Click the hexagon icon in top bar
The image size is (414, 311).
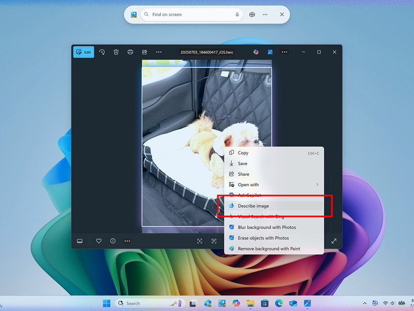(x=252, y=15)
